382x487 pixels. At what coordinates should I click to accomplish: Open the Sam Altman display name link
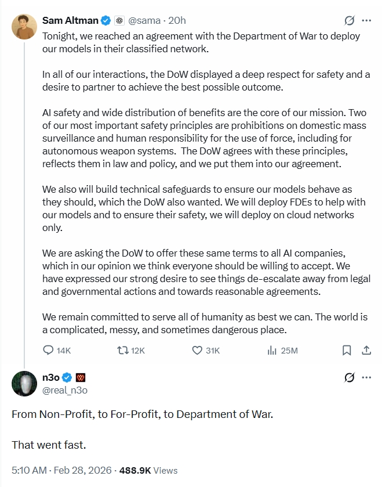(x=70, y=21)
